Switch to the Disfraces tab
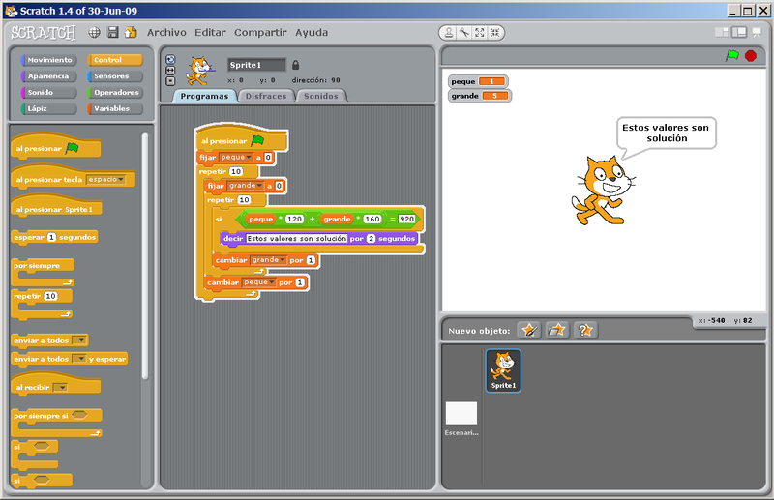The image size is (774, 500). (x=266, y=96)
